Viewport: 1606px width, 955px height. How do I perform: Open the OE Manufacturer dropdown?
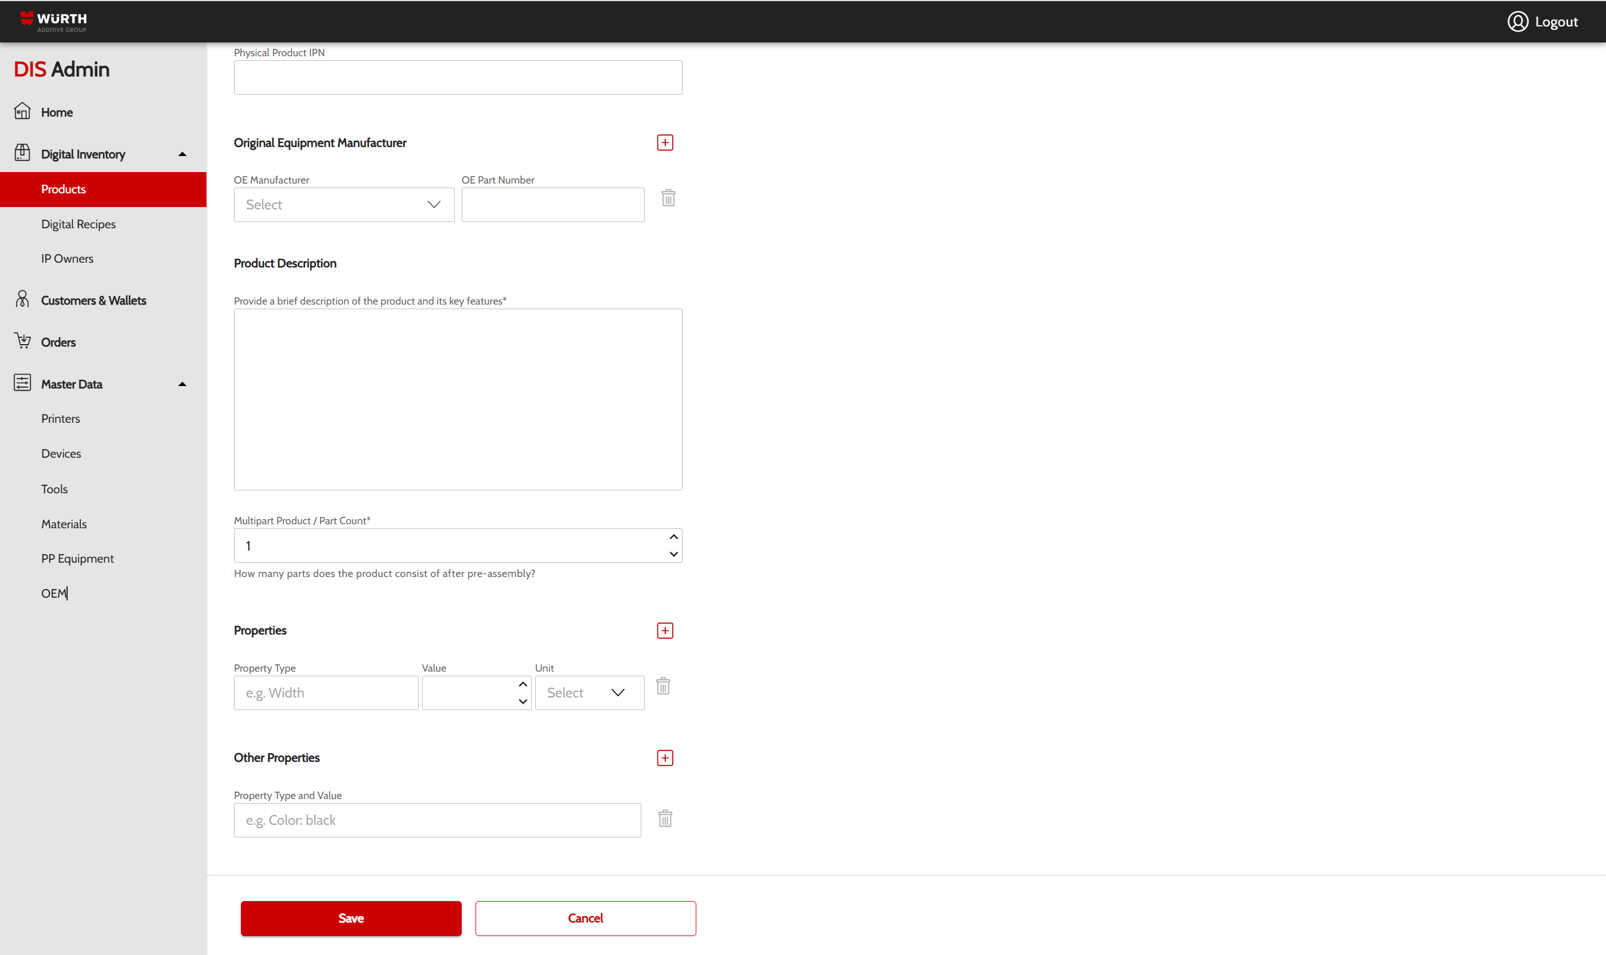click(x=344, y=205)
